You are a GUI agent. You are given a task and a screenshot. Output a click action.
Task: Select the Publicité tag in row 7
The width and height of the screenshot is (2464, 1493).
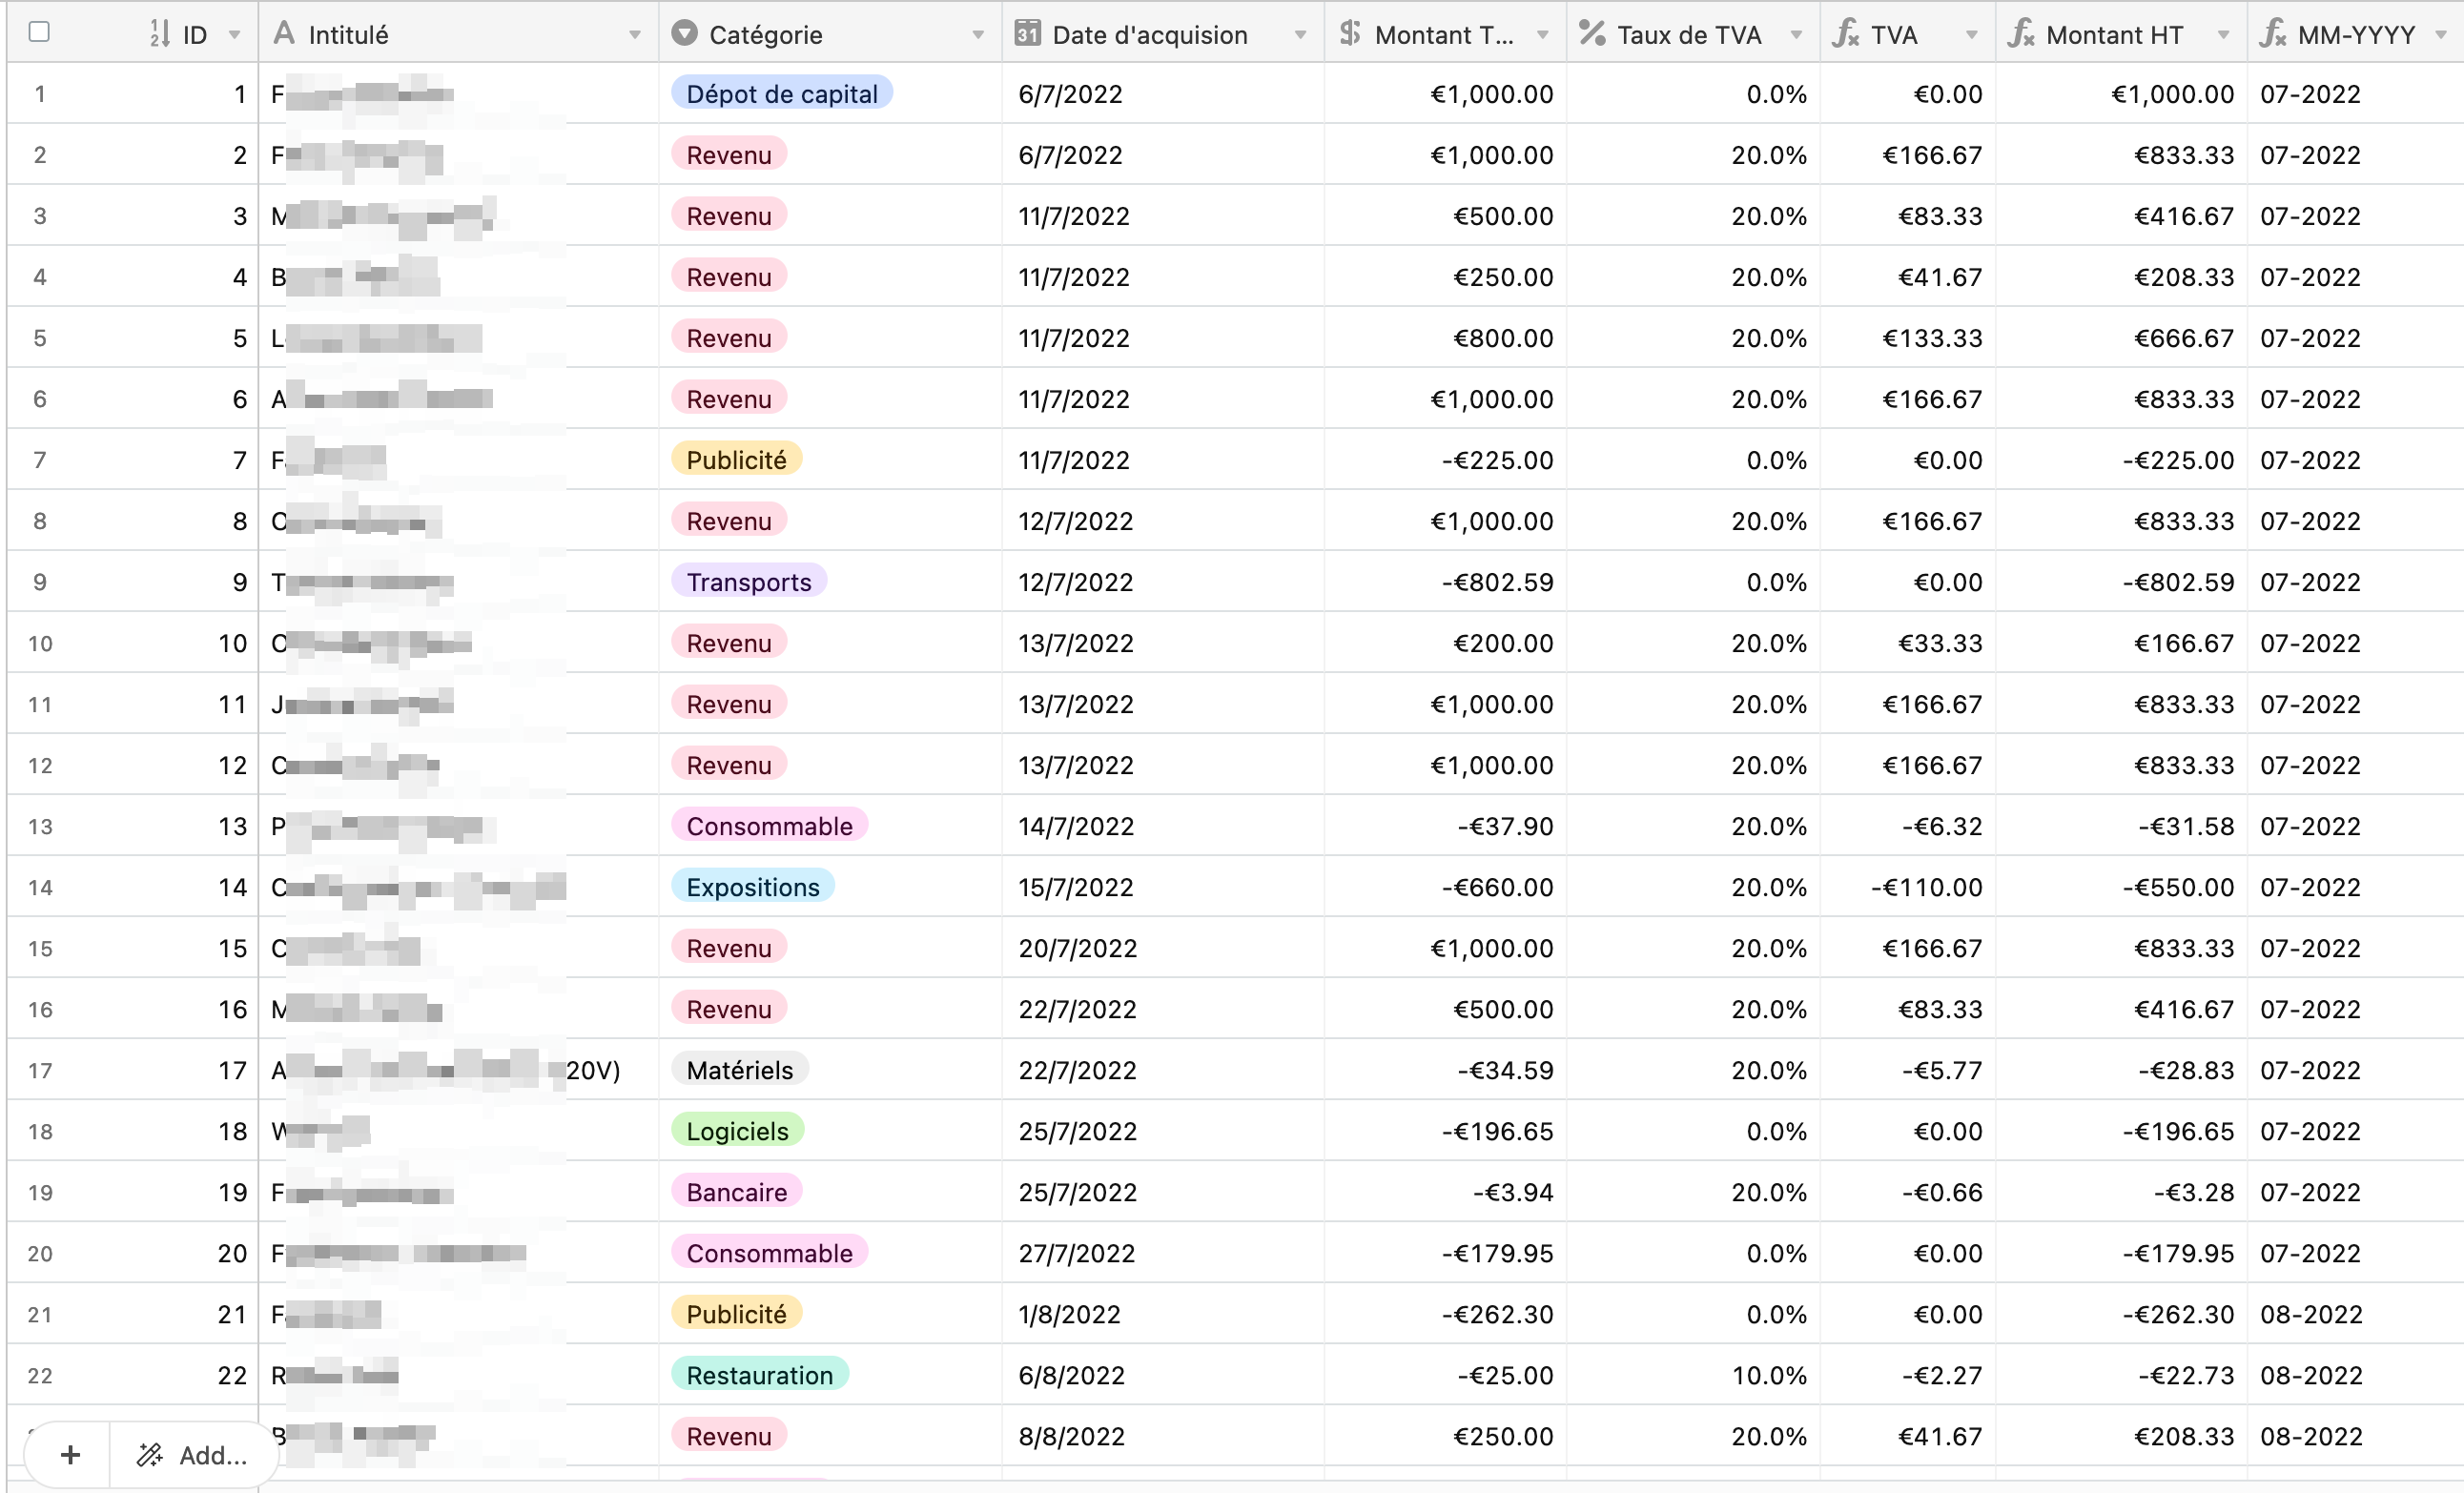(x=736, y=459)
